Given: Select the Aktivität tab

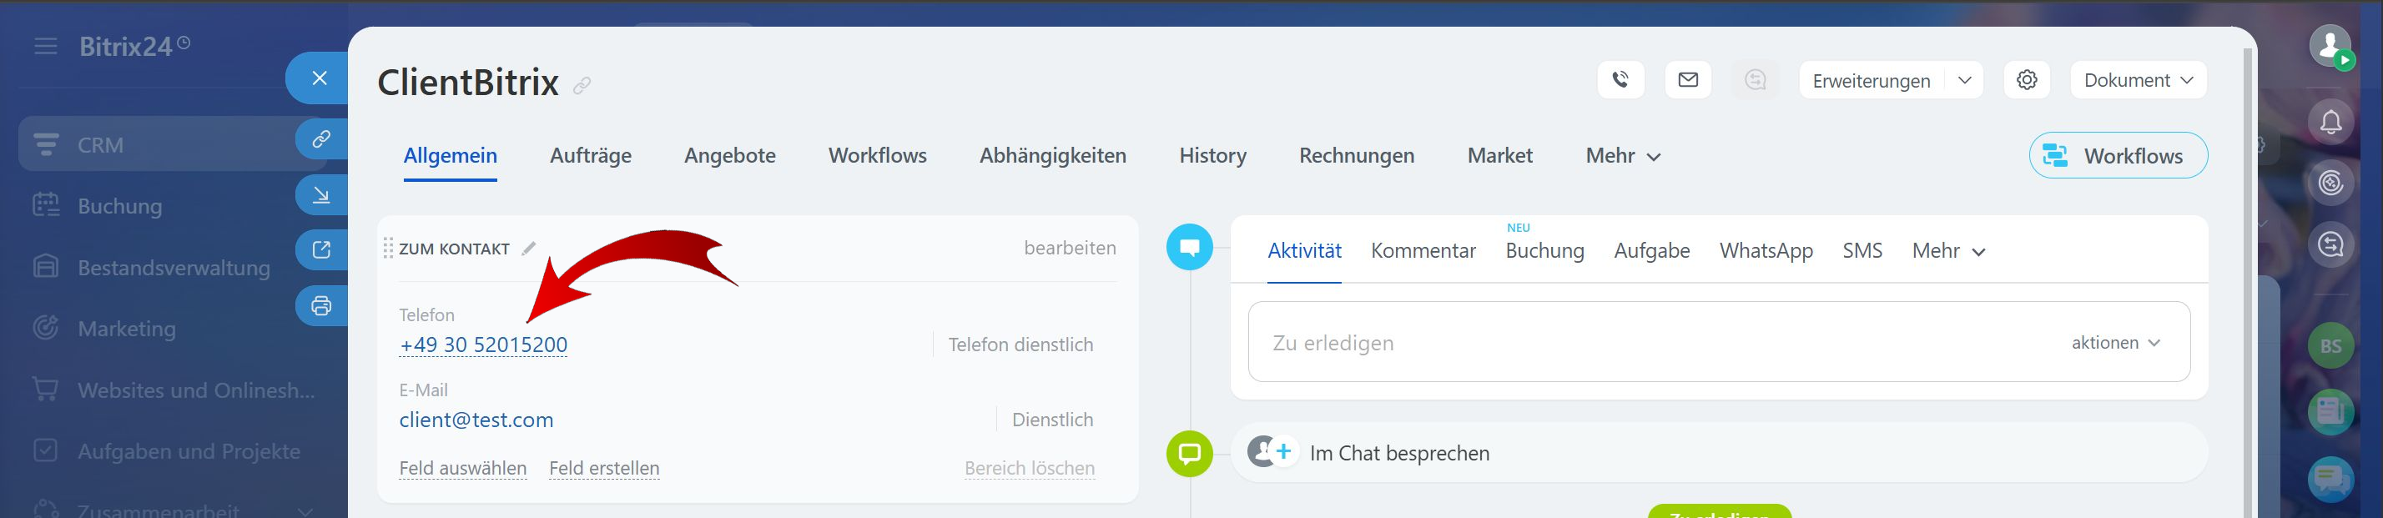Looking at the screenshot, I should point(1303,251).
